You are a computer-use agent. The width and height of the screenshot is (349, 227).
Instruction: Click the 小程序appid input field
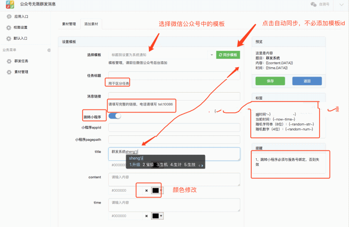pos(174,127)
